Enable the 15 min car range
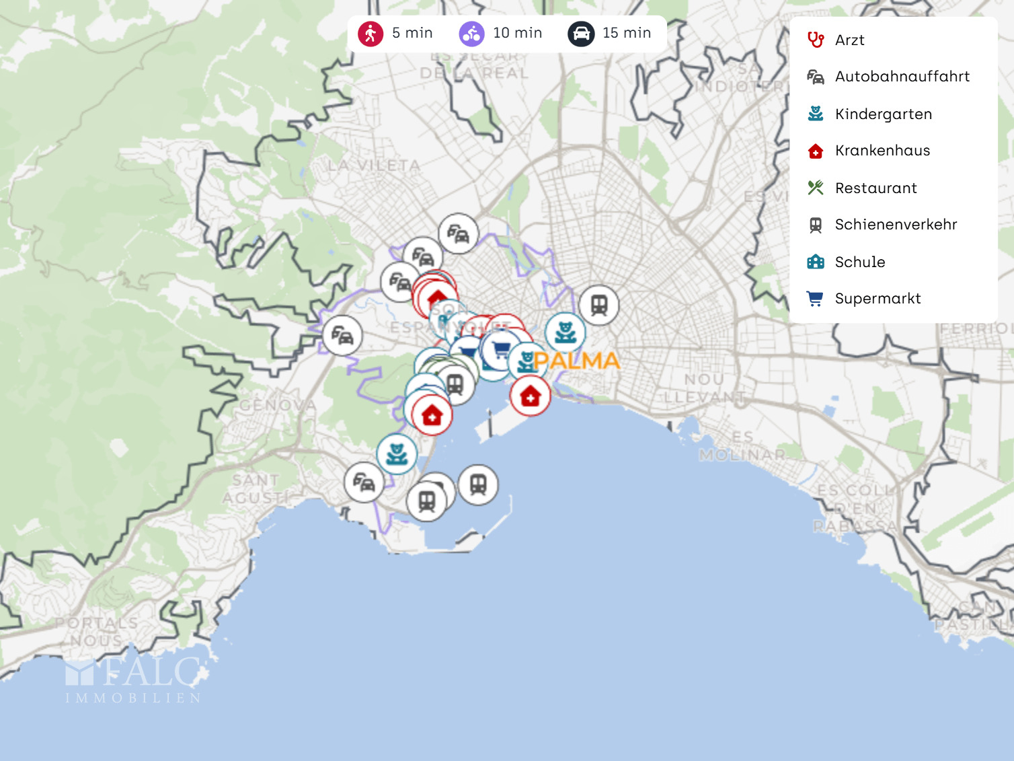 tap(609, 33)
